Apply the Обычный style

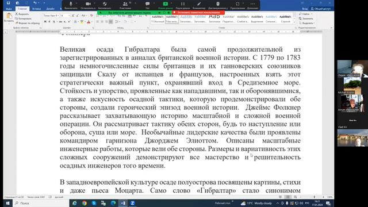coord(158,19)
